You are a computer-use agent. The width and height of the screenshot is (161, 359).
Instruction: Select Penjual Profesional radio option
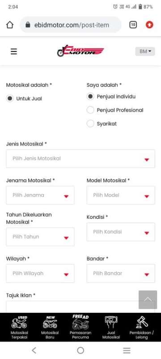coord(90,110)
